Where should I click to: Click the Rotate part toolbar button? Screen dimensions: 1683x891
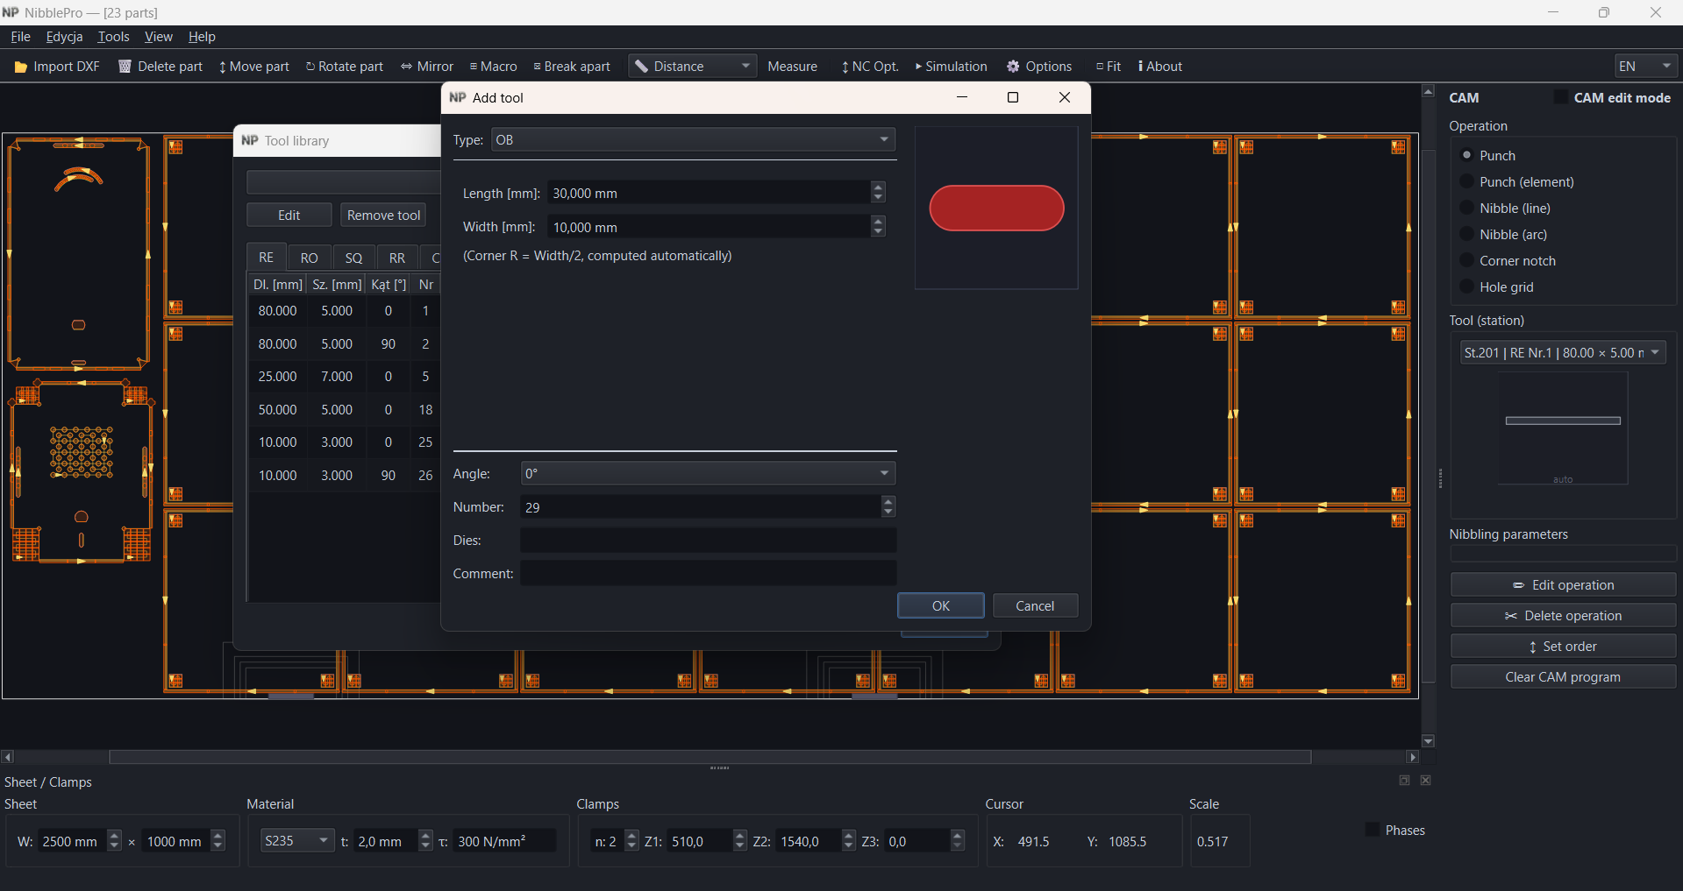345,67
